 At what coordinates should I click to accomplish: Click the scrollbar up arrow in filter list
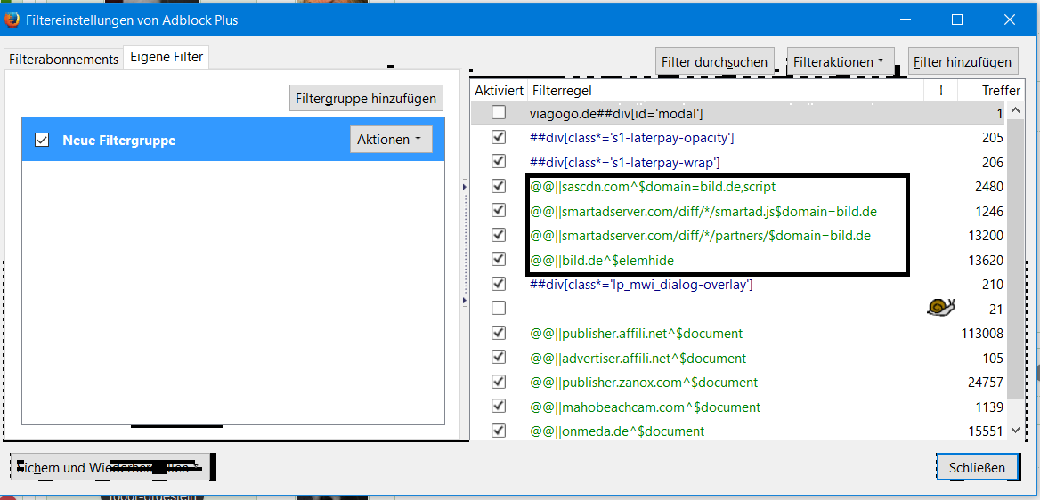click(1015, 110)
